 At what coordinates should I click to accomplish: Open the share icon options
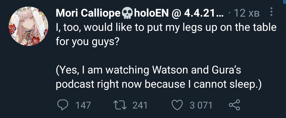[x=234, y=105]
